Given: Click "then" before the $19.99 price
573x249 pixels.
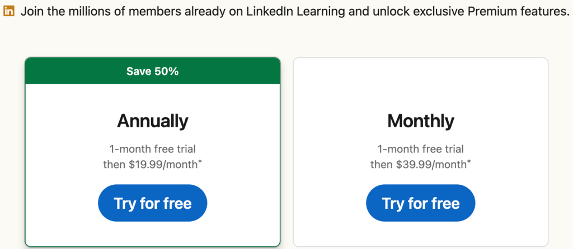Looking at the screenshot, I should tap(114, 165).
